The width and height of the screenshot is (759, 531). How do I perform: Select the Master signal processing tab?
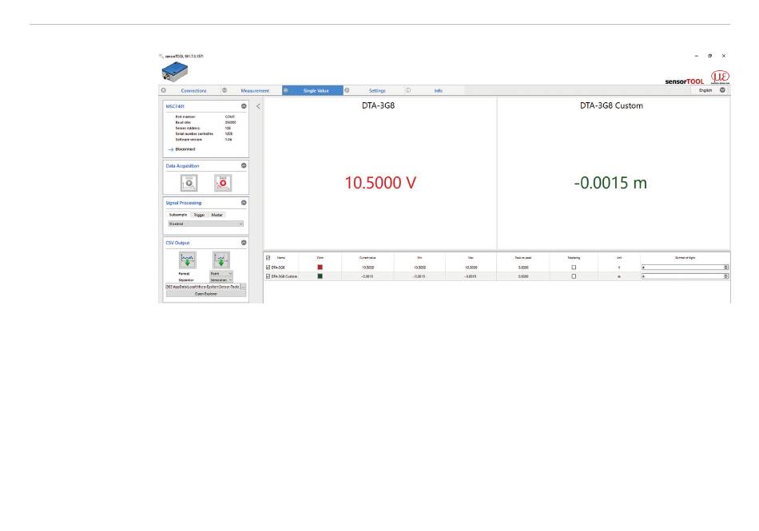217,215
